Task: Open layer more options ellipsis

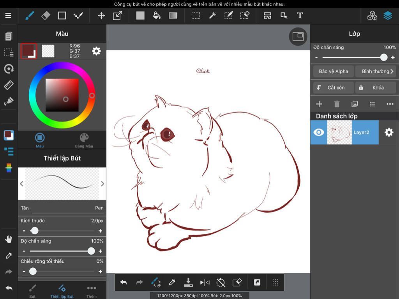Action: [x=390, y=104]
